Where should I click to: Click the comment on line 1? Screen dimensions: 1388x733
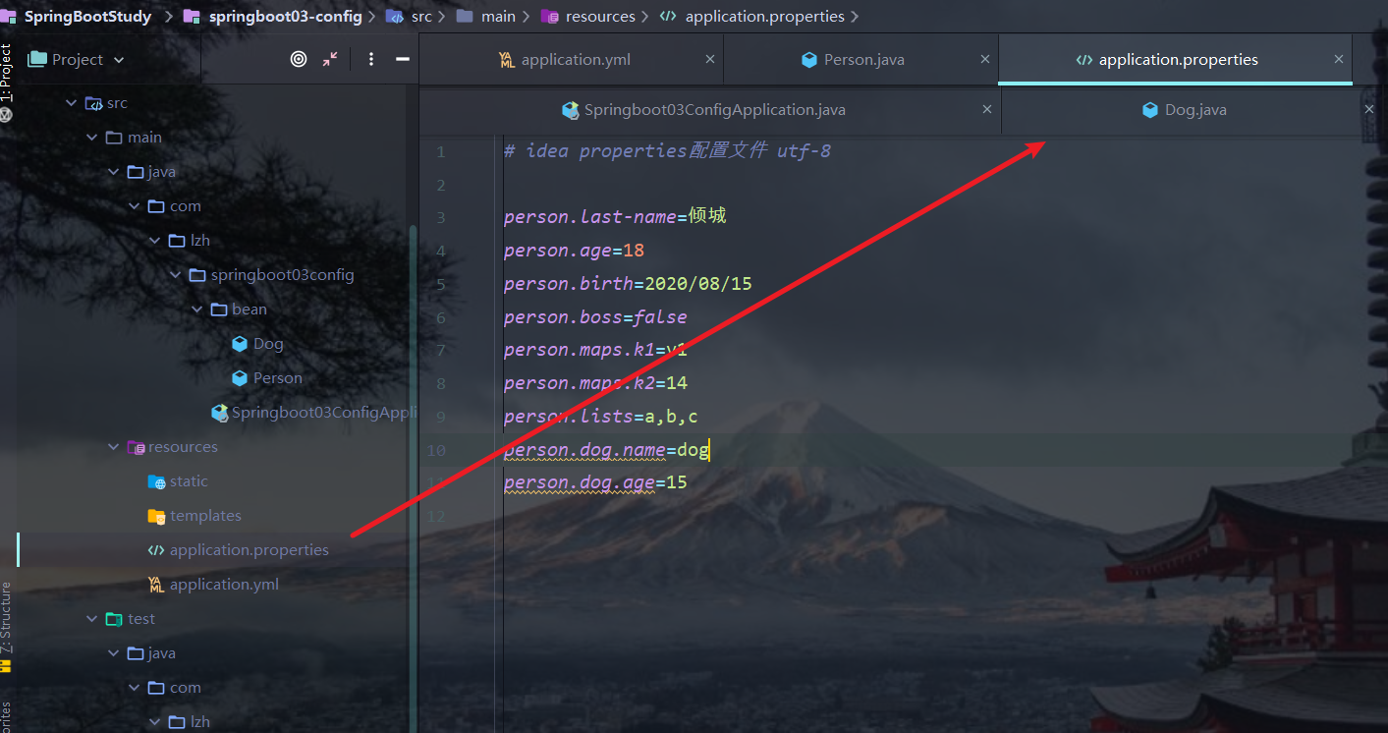(x=667, y=151)
